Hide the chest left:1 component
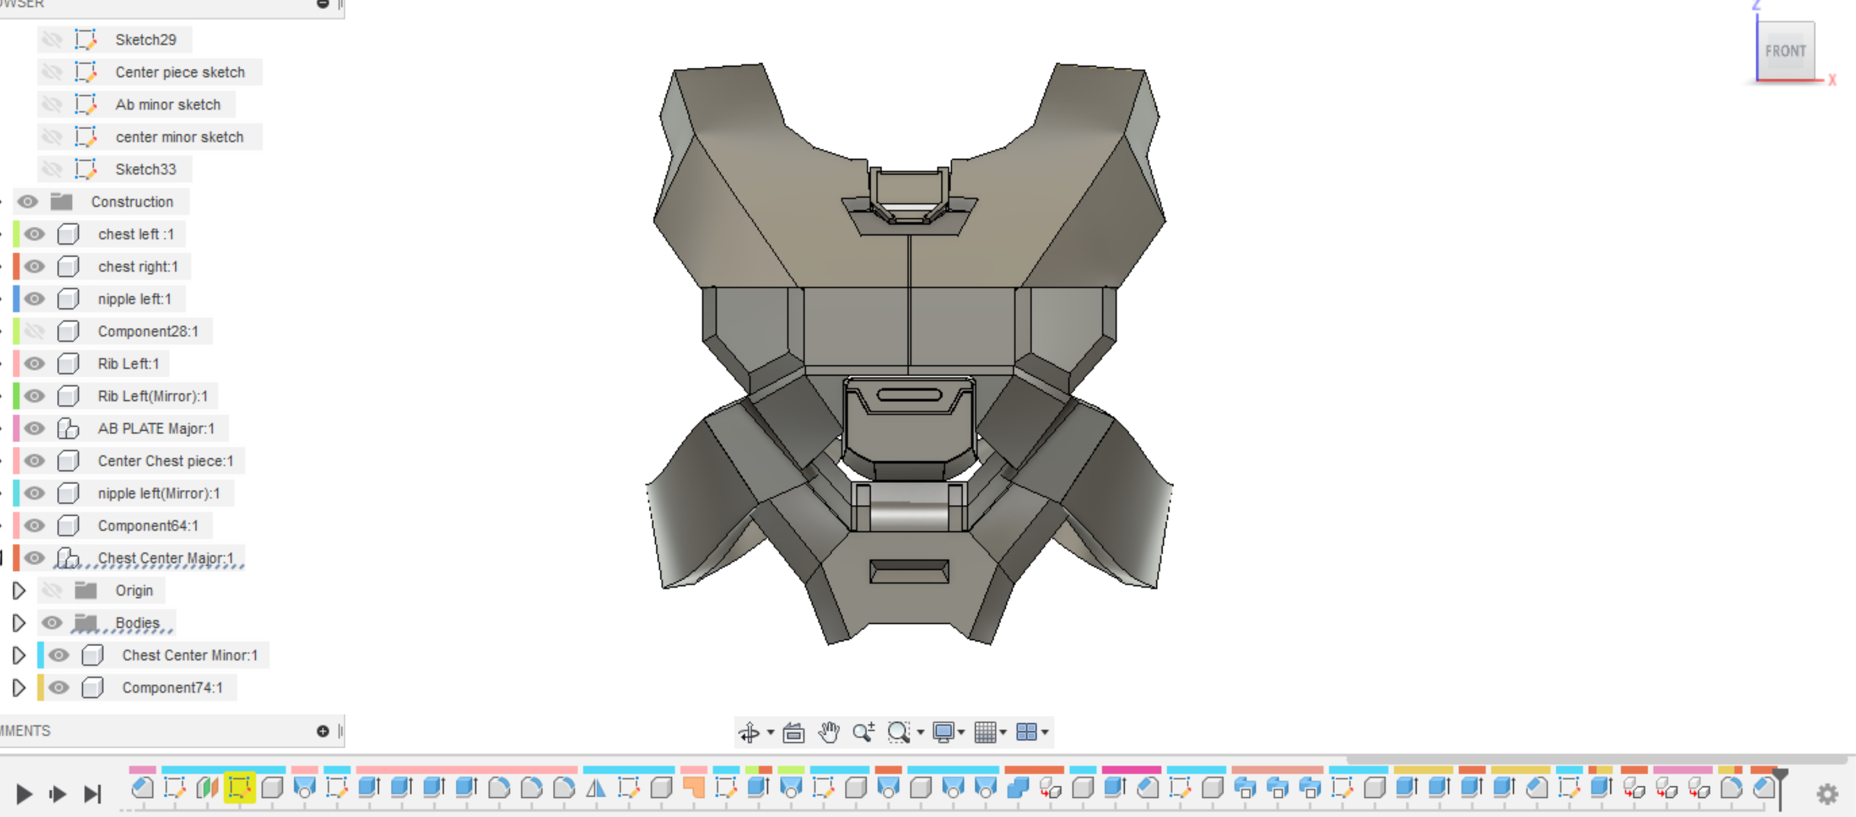 (x=34, y=234)
